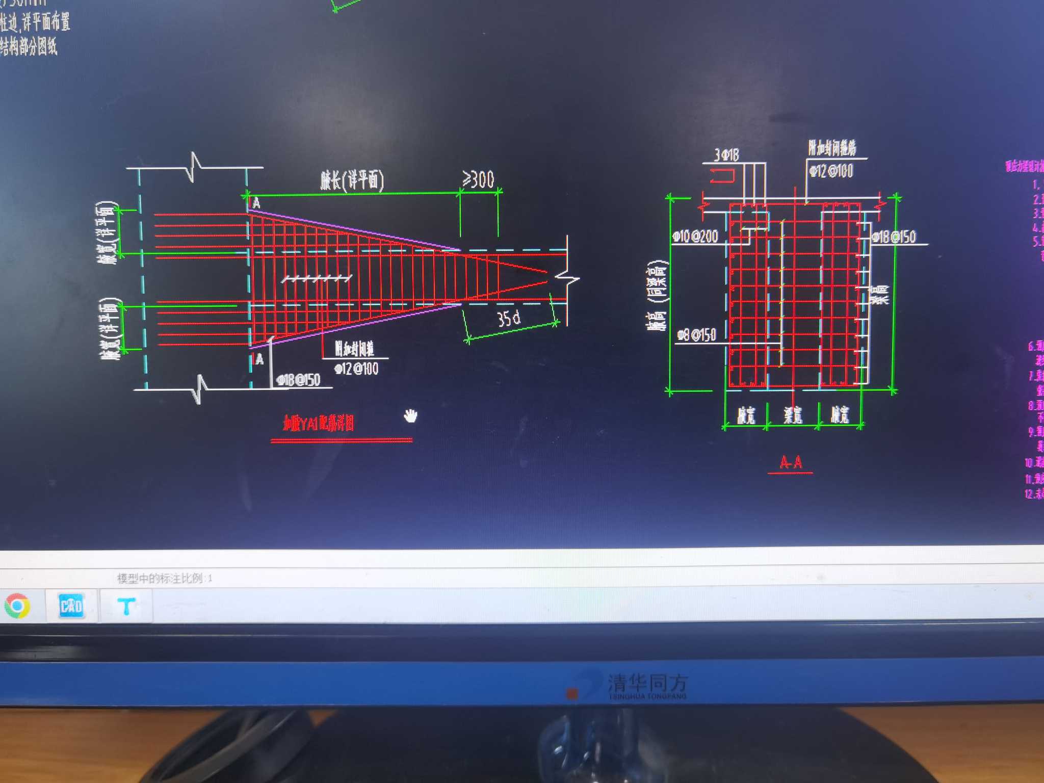Click 附加封闭箍 label under the haunch elevation
Image resolution: width=1044 pixels, height=783 pixels.
point(354,349)
